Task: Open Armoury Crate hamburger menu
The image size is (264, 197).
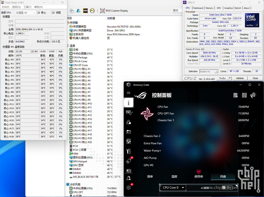Action: coord(128,93)
